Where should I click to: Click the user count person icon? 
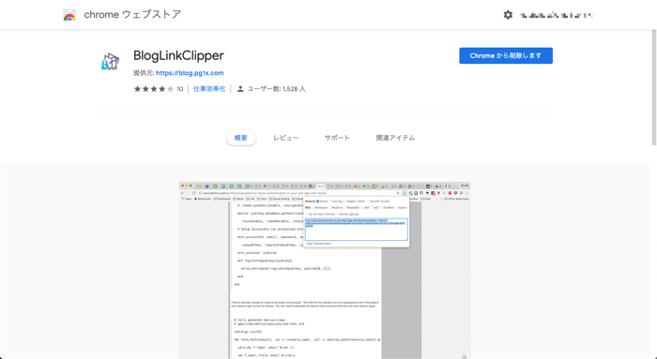(240, 89)
